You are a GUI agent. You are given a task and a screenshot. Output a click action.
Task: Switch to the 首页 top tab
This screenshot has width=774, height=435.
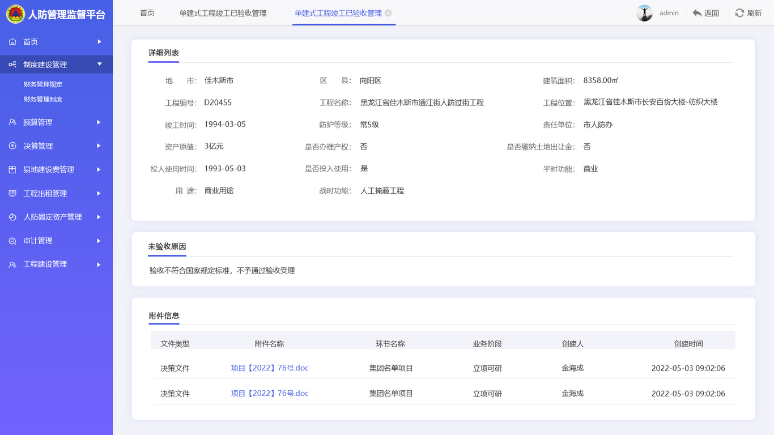pos(147,13)
